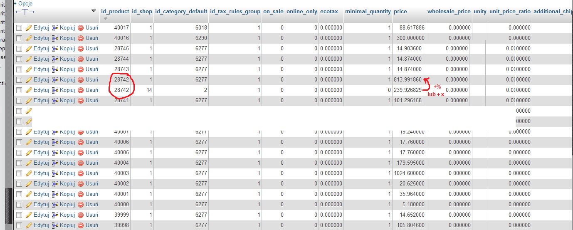Click the copy icon in row 28741
The width and height of the screenshot is (573, 230).
pos(55,101)
